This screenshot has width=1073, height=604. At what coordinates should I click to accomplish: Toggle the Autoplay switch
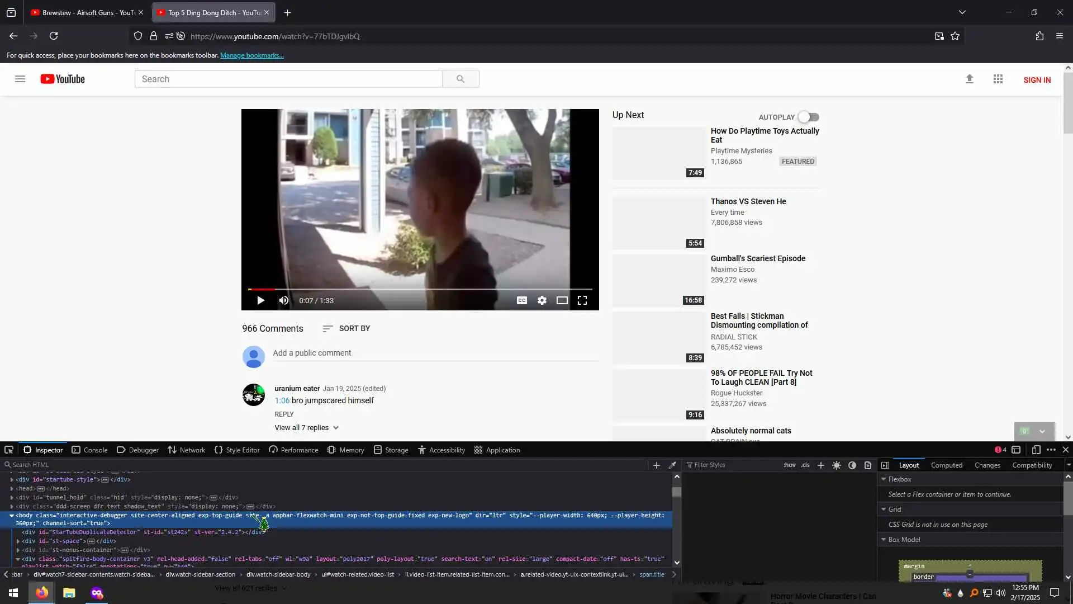pyautogui.click(x=808, y=117)
